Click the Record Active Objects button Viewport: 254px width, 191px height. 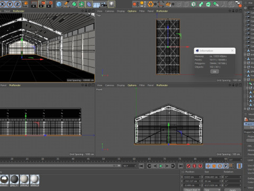[188, 166]
